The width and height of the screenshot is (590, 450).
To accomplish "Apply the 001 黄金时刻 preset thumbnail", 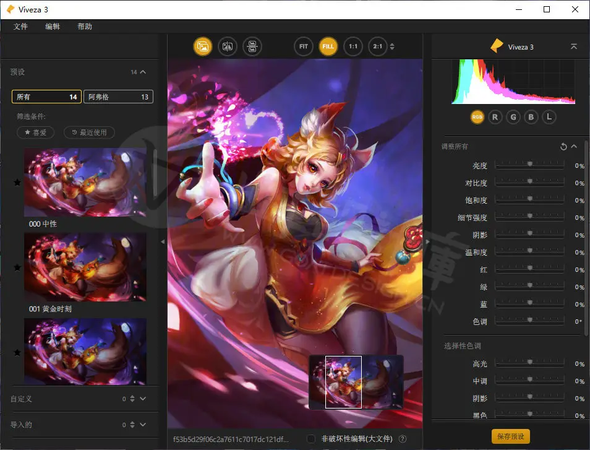I will pos(85,267).
